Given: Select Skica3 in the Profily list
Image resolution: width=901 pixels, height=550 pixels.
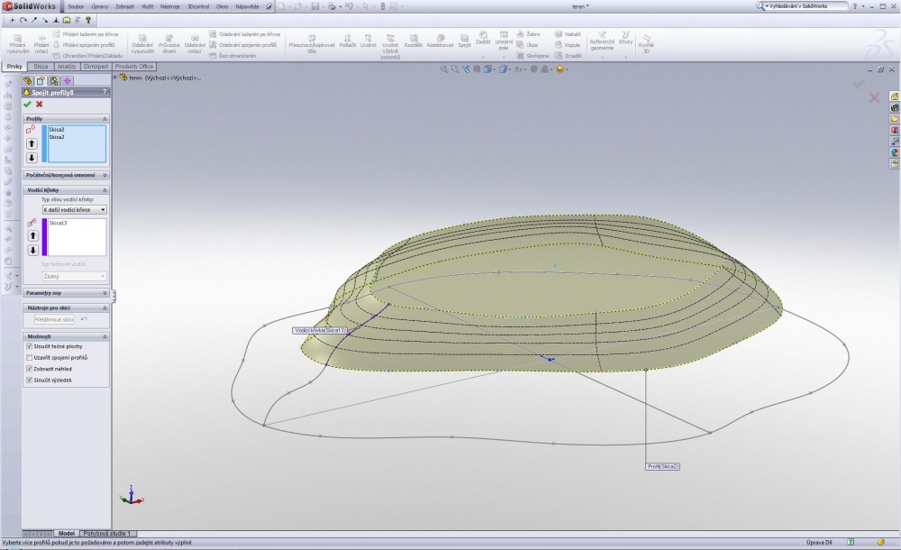Looking at the screenshot, I should point(56,130).
